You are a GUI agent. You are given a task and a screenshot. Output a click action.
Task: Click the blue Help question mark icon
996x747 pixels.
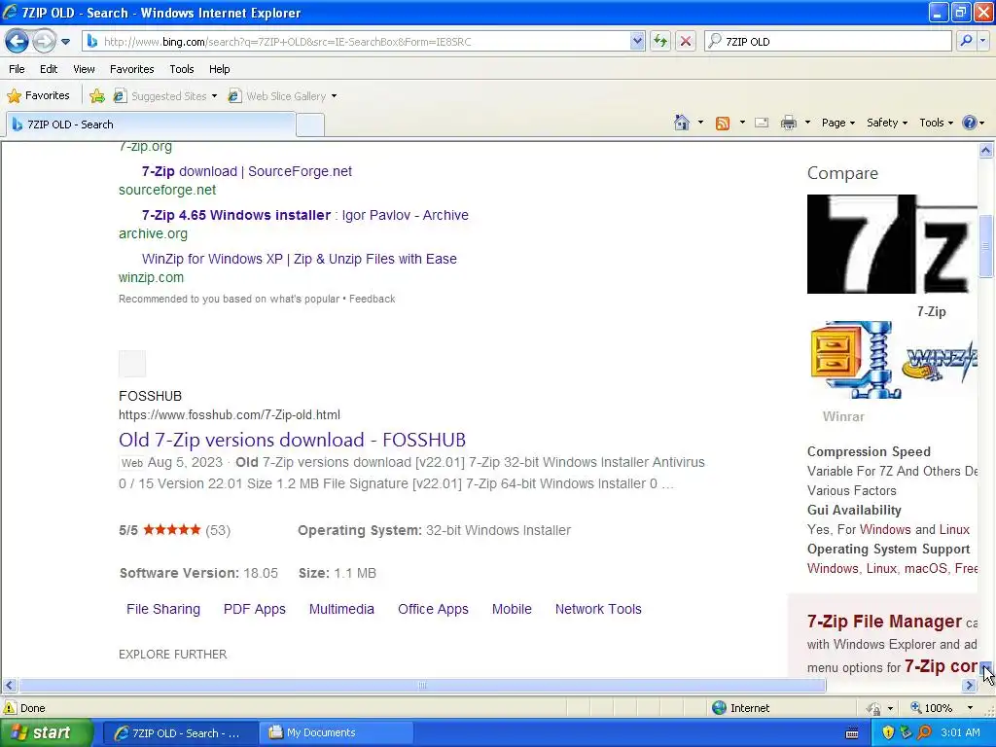coord(969,123)
